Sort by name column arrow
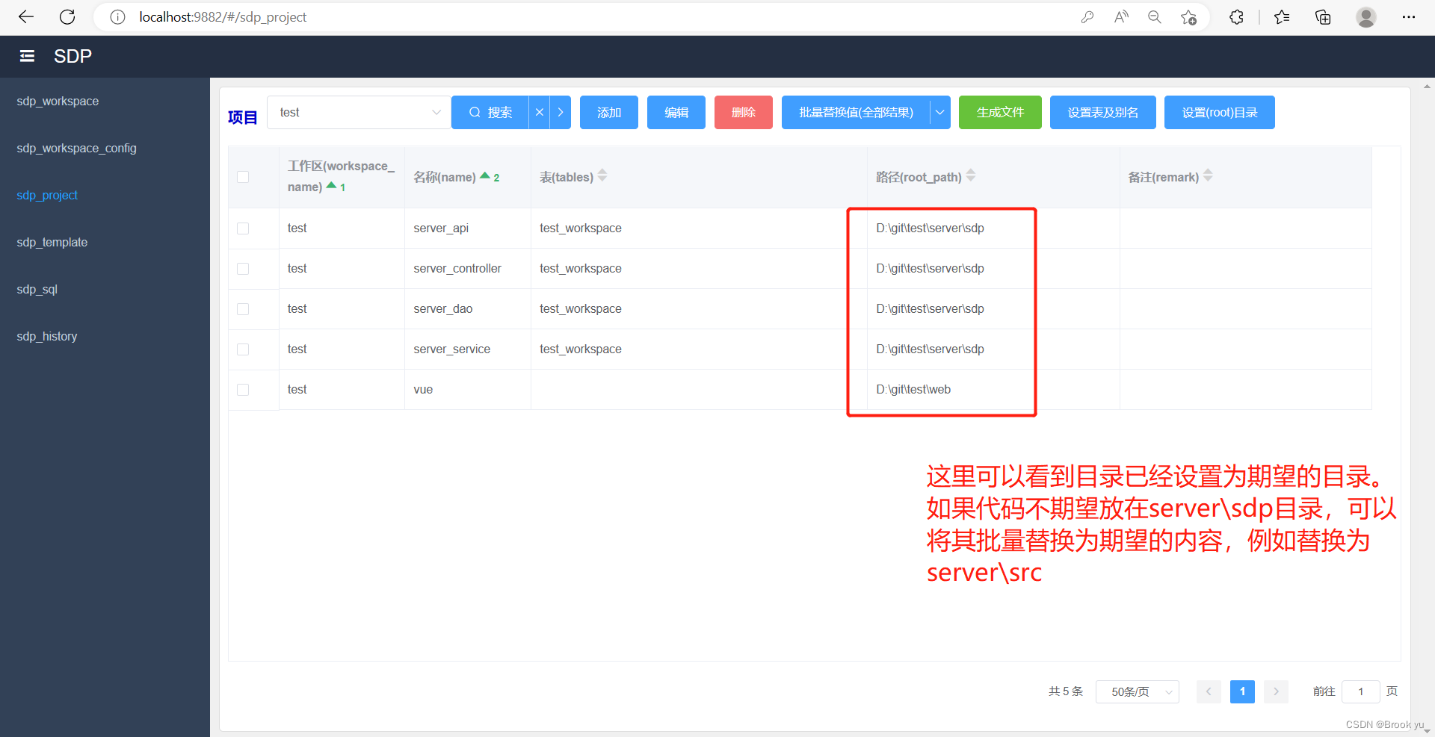This screenshot has width=1435, height=737. pos(485,175)
